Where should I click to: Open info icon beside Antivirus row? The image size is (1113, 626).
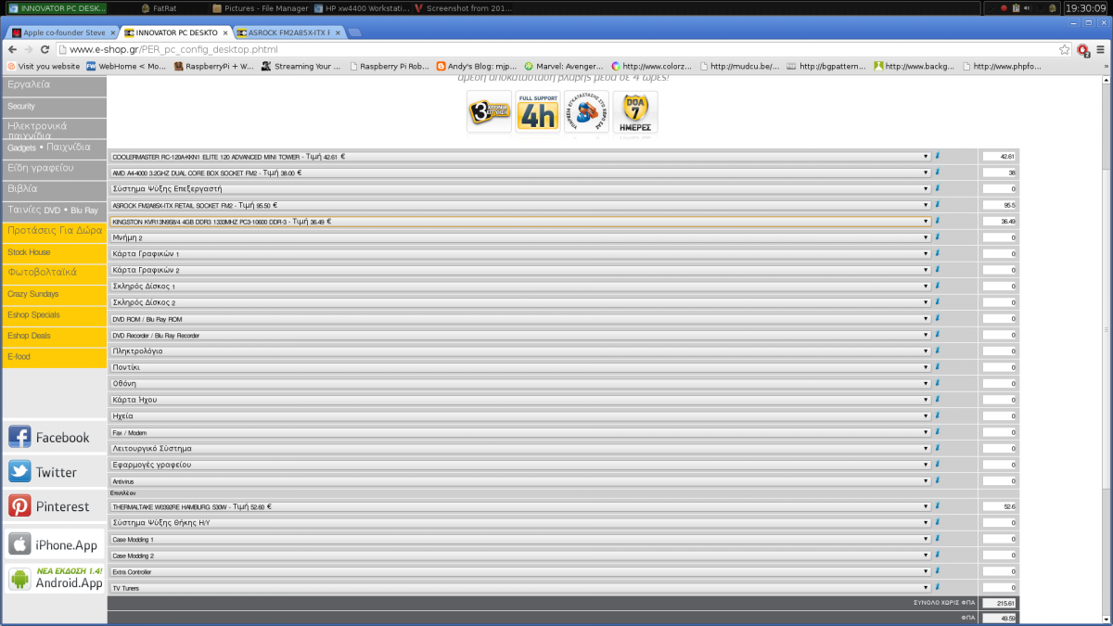pyautogui.click(x=938, y=480)
